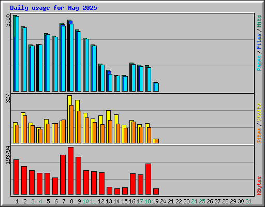Image resolution: width=265 pixels, height=207 pixels.
Task: Click the red KBytes bar for day 14
Action: 117,191
